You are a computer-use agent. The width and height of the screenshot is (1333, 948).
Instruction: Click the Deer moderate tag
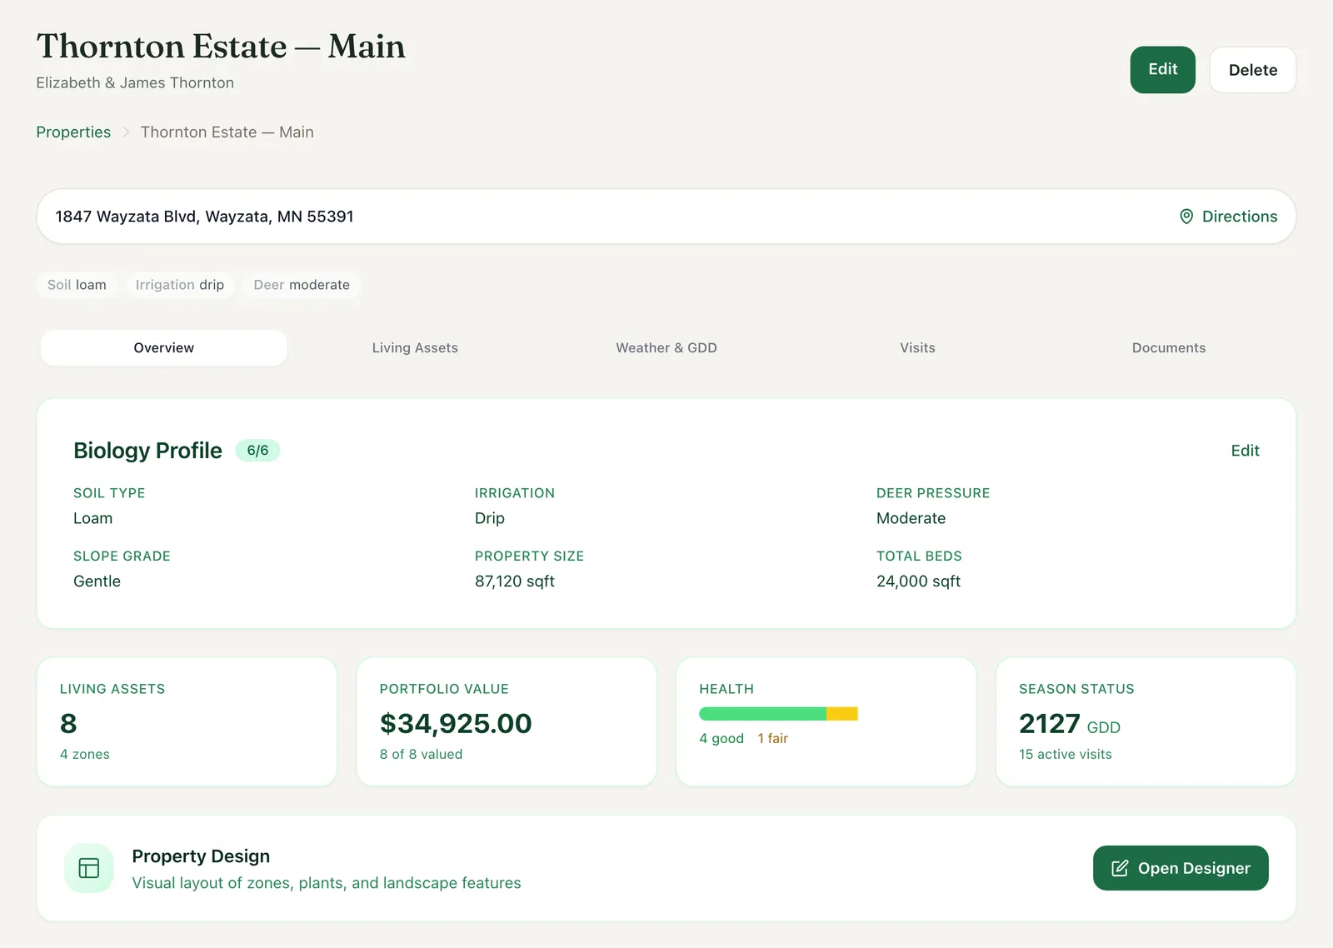click(302, 285)
